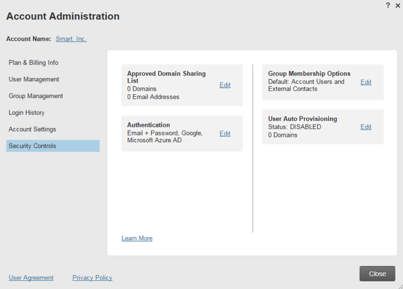
Task: Open the User Agreement link
Action: [31, 277]
